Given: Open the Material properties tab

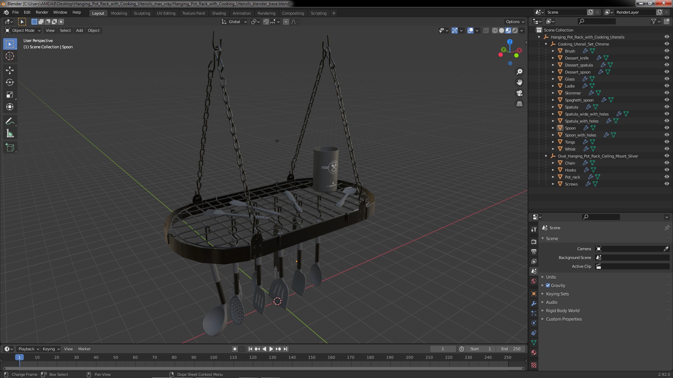Looking at the screenshot, I should 534,352.
